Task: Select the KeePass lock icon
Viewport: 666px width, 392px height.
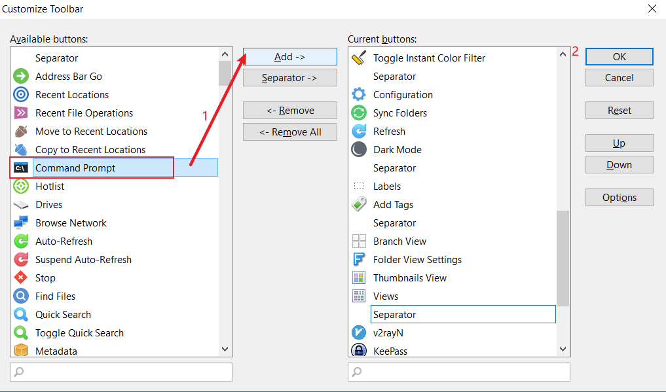Action: (x=359, y=351)
